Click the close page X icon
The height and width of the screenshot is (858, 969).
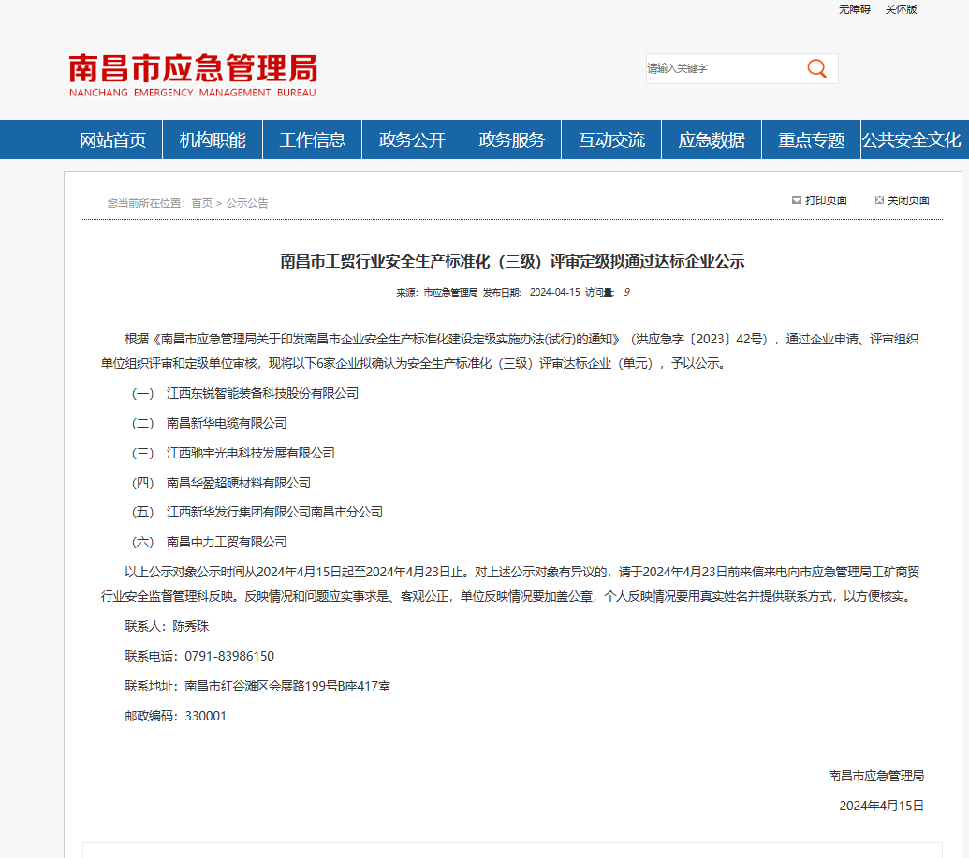879,199
